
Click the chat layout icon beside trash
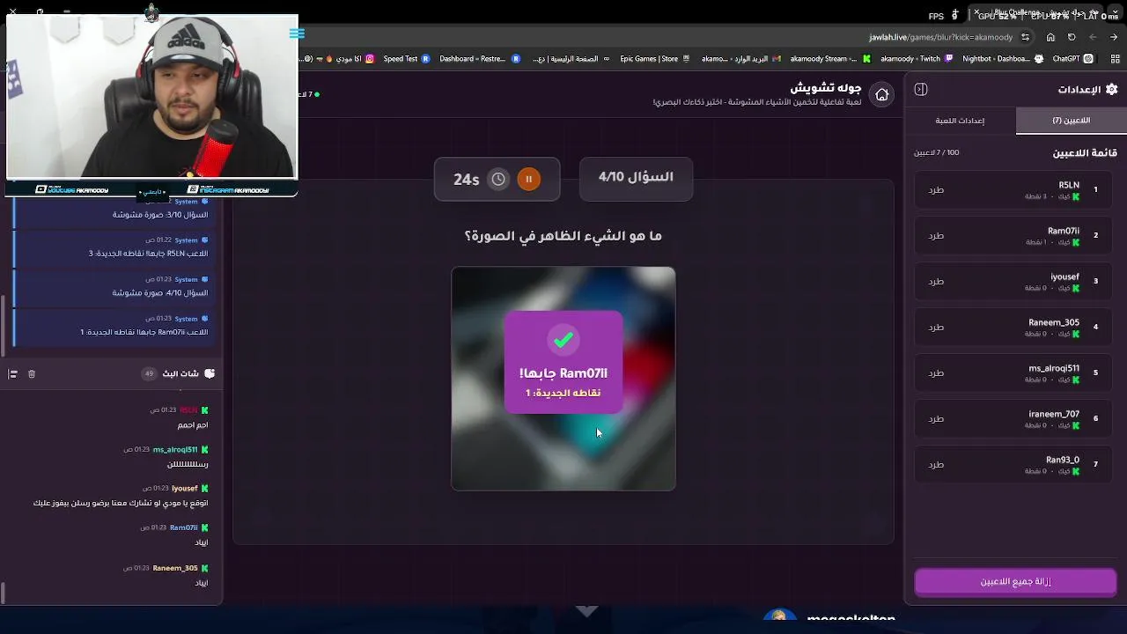12,374
